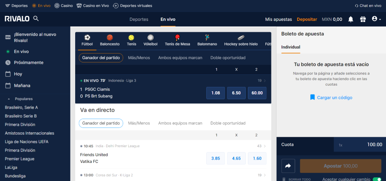
Task: Open Amistosos Internacionales league
Action: coord(29,133)
